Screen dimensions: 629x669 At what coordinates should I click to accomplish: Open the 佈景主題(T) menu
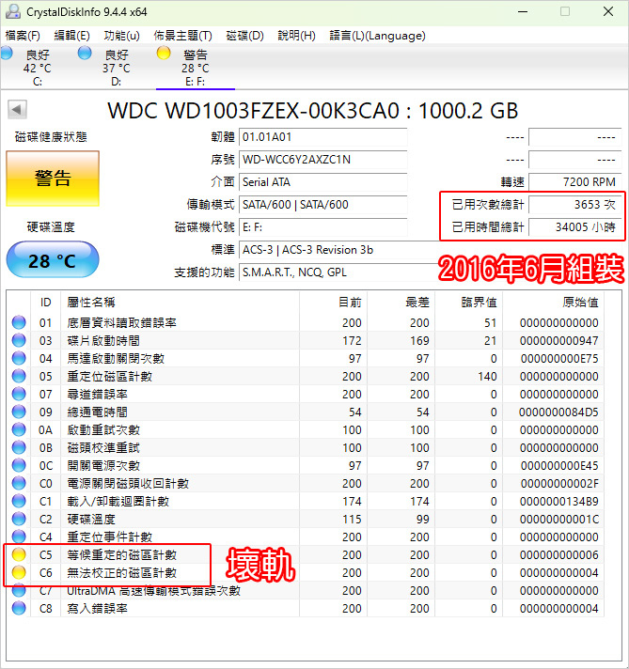(x=182, y=36)
